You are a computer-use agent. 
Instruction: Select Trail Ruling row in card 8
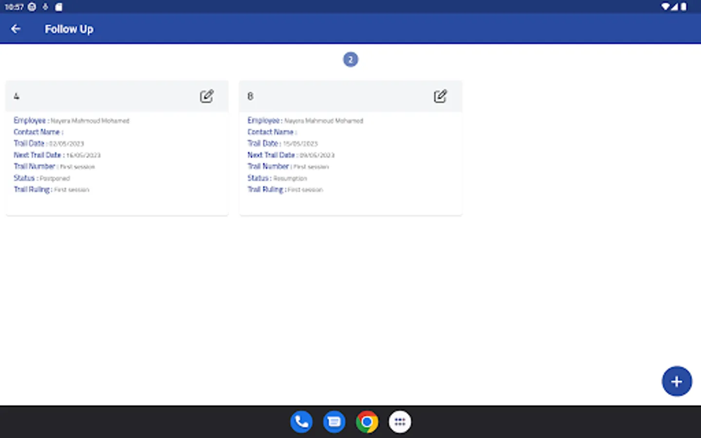click(x=285, y=189)
